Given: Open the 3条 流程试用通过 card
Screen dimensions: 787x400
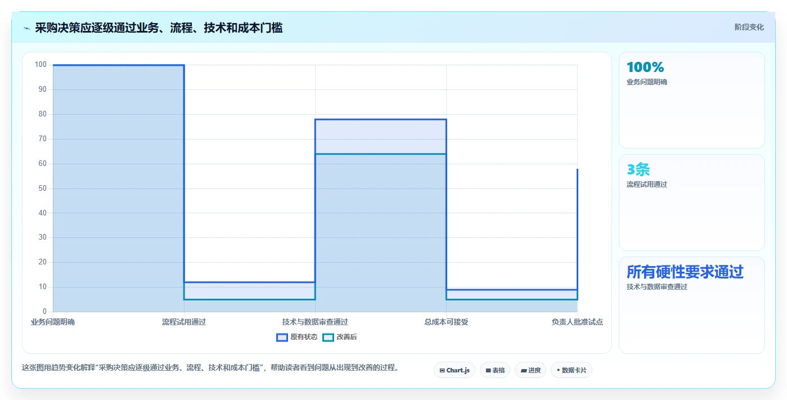Looking at the screenshot, I should pos(692,203).
